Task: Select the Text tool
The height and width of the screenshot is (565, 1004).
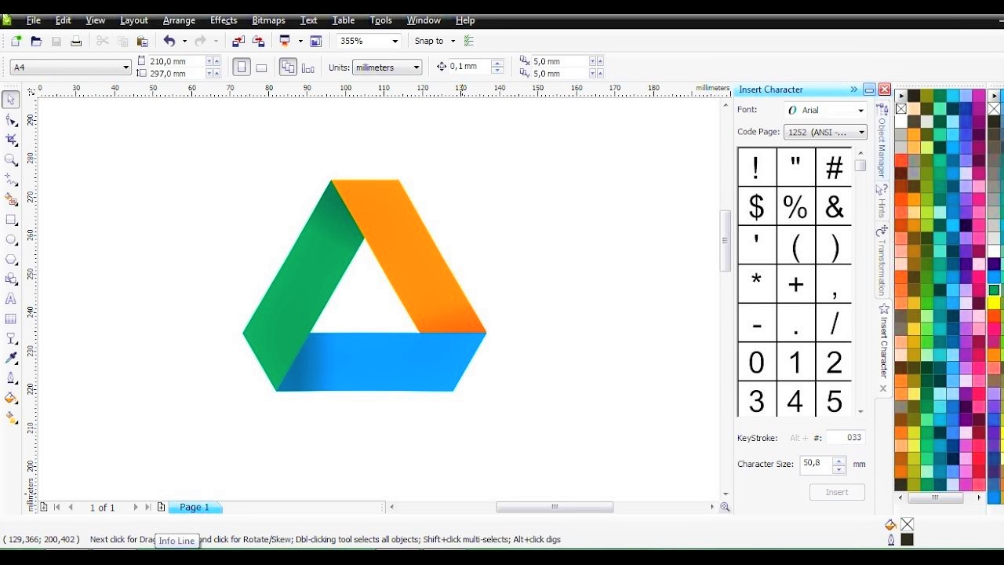Action: click(x=11, y=299)
